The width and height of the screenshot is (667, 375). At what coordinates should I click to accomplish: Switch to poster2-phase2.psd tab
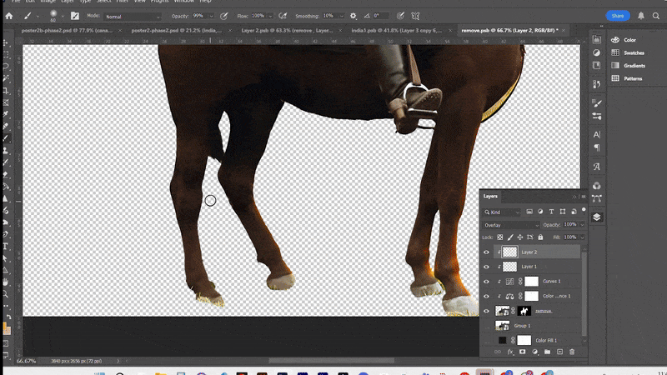pos(177,31)
